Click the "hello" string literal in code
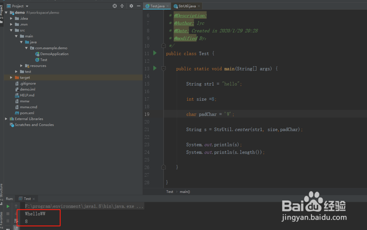The height and width of the screenshot is (230, 367). [231, 84]
